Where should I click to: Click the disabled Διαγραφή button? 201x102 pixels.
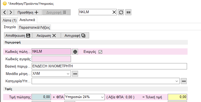[56, 12]
